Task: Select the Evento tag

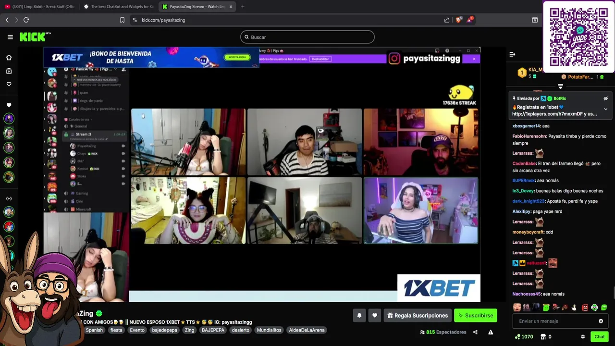Action: pyautogui.click(x=137, y=330)
